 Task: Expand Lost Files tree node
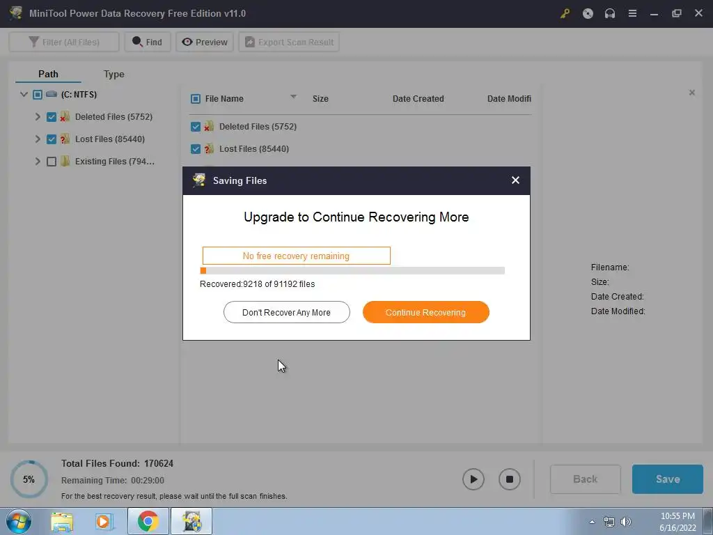[x=38, y=139]
